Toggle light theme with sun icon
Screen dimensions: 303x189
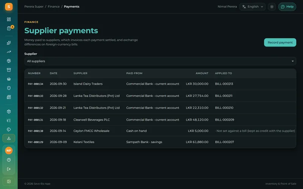coord(272,7)
